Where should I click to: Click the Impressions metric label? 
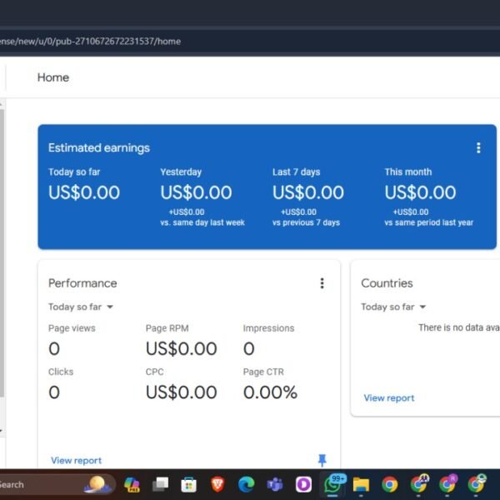[x=268, y=328]
